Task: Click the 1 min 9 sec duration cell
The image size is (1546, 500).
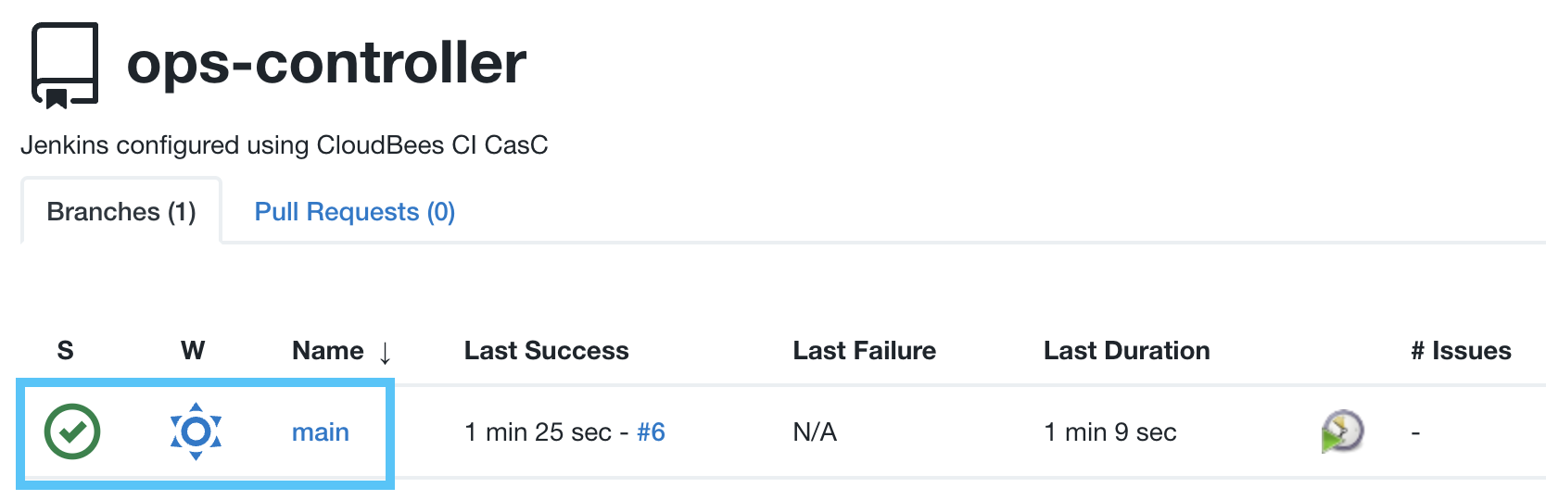Action: [1109, 432]
